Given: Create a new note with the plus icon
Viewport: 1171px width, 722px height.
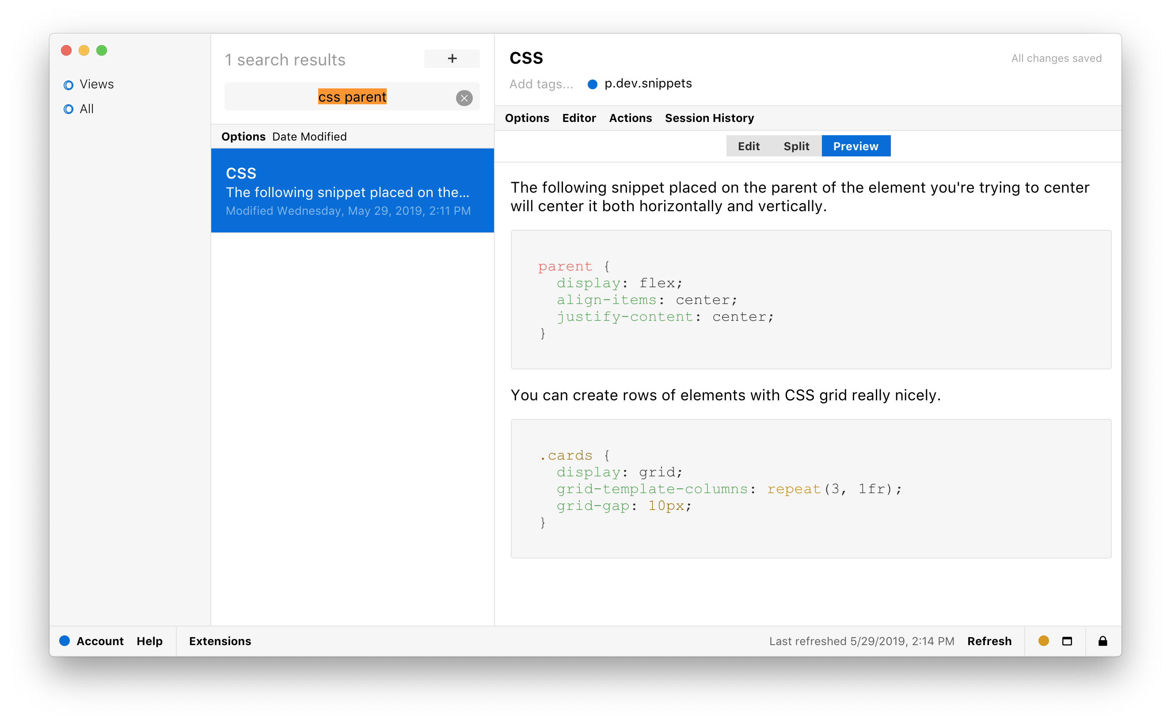Looking at the screenshot, I should click(x=451, y=59).
